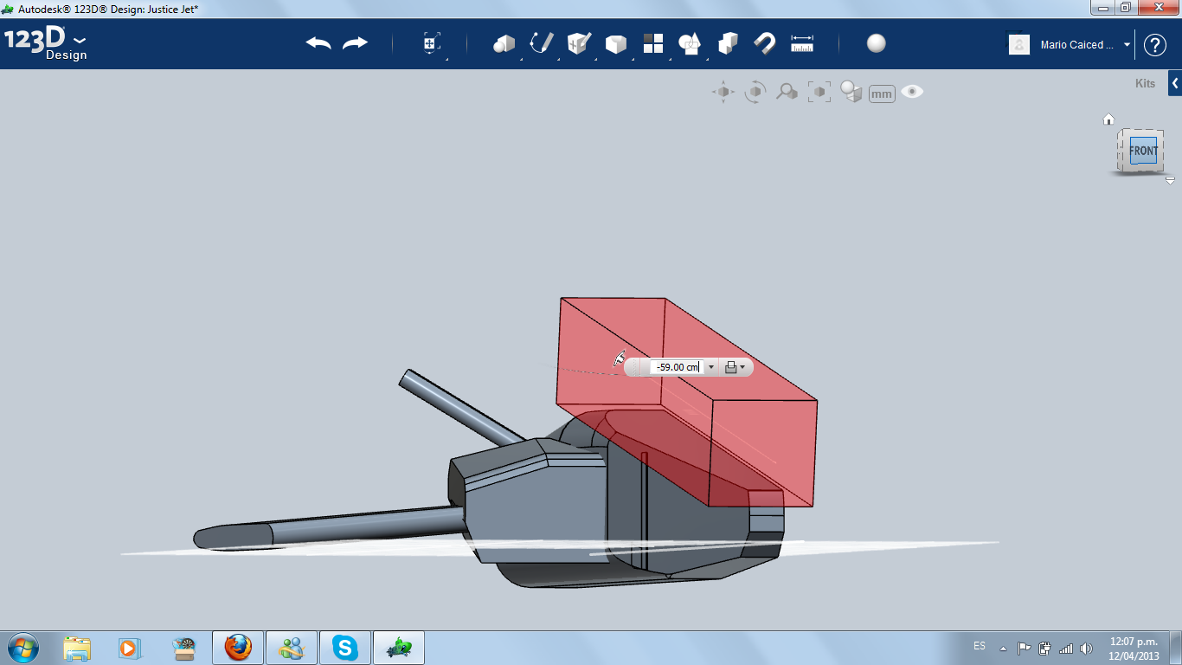The image size is (1182, 665).
Task: Click the Fit to view tool
Action: 819,92
